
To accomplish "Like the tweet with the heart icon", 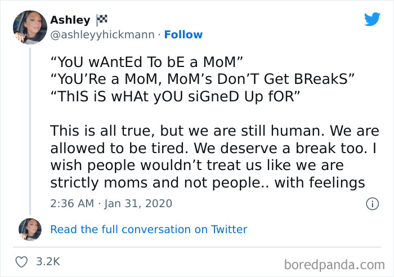I will 22,262.
